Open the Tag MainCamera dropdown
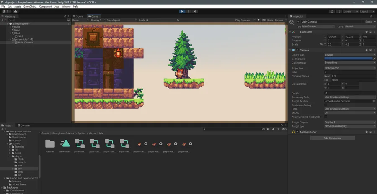377x194 pixels. click(x=318, y=26)
